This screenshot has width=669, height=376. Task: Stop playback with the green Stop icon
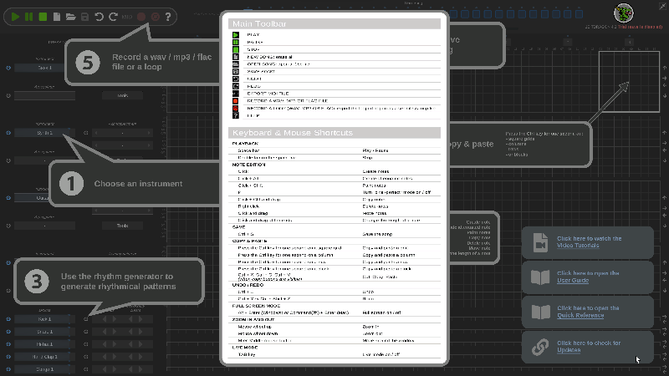coord(43,17)
